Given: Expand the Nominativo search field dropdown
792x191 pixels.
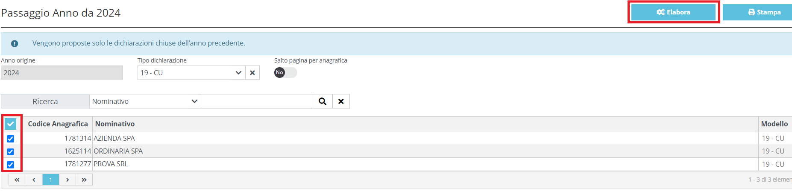Looking at the screenshot, I should [145, 101].
